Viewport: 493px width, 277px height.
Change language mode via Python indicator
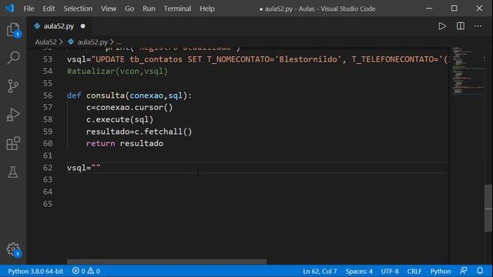(x=441, y=271)
